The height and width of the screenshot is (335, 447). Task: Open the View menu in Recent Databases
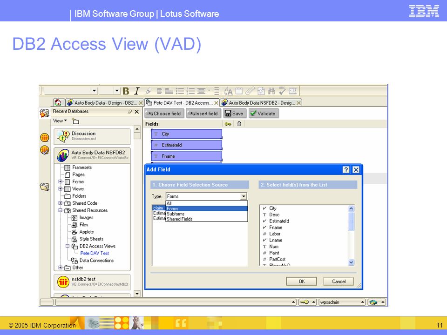point(60,121)
